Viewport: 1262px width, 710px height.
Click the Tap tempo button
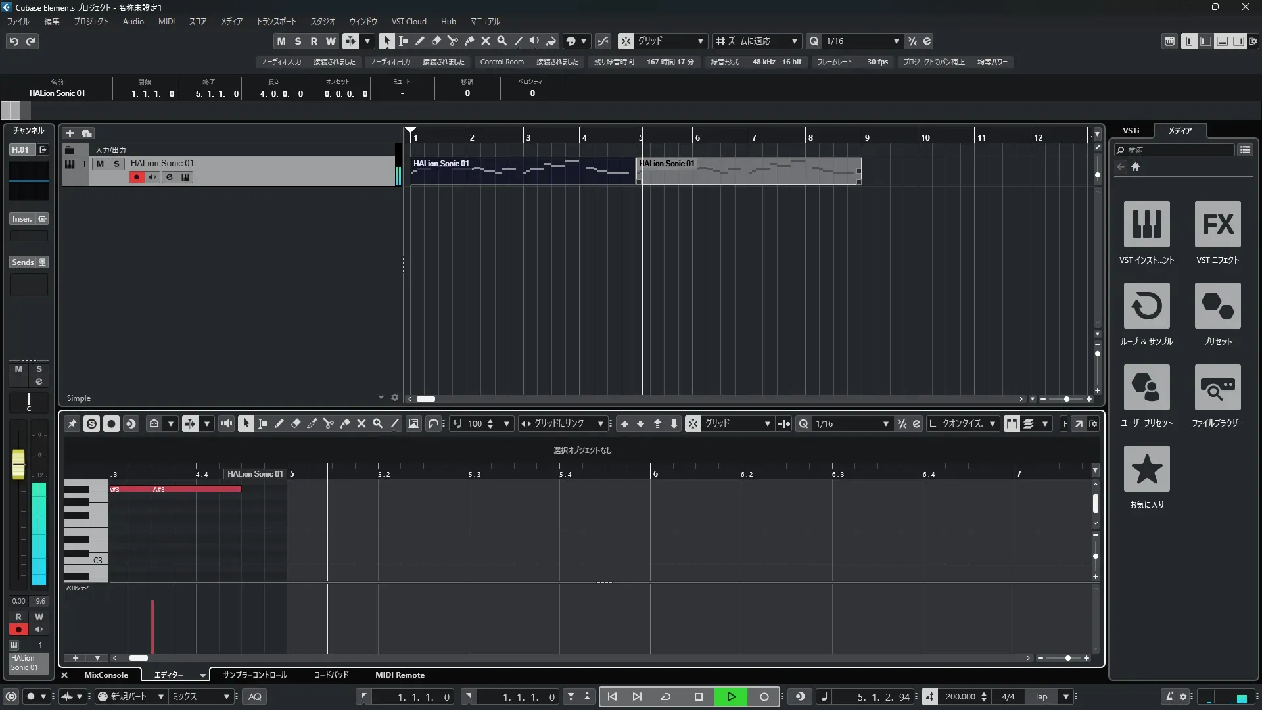click(1040, 696)
